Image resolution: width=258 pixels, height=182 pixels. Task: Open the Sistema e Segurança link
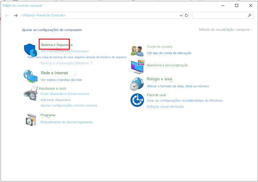pyautogui.click(x=56, y=45)
